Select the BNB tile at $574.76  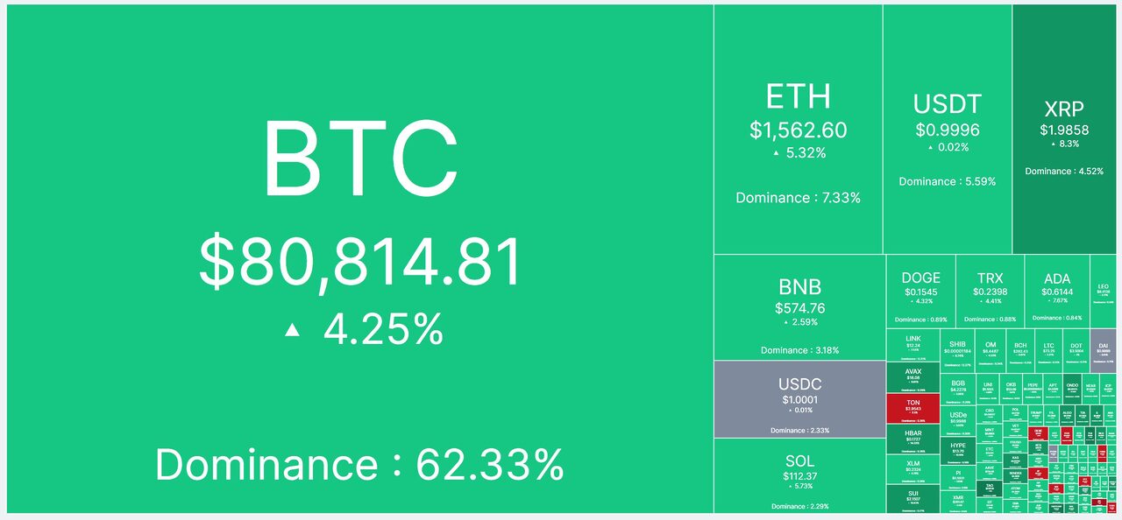(799, 307)
